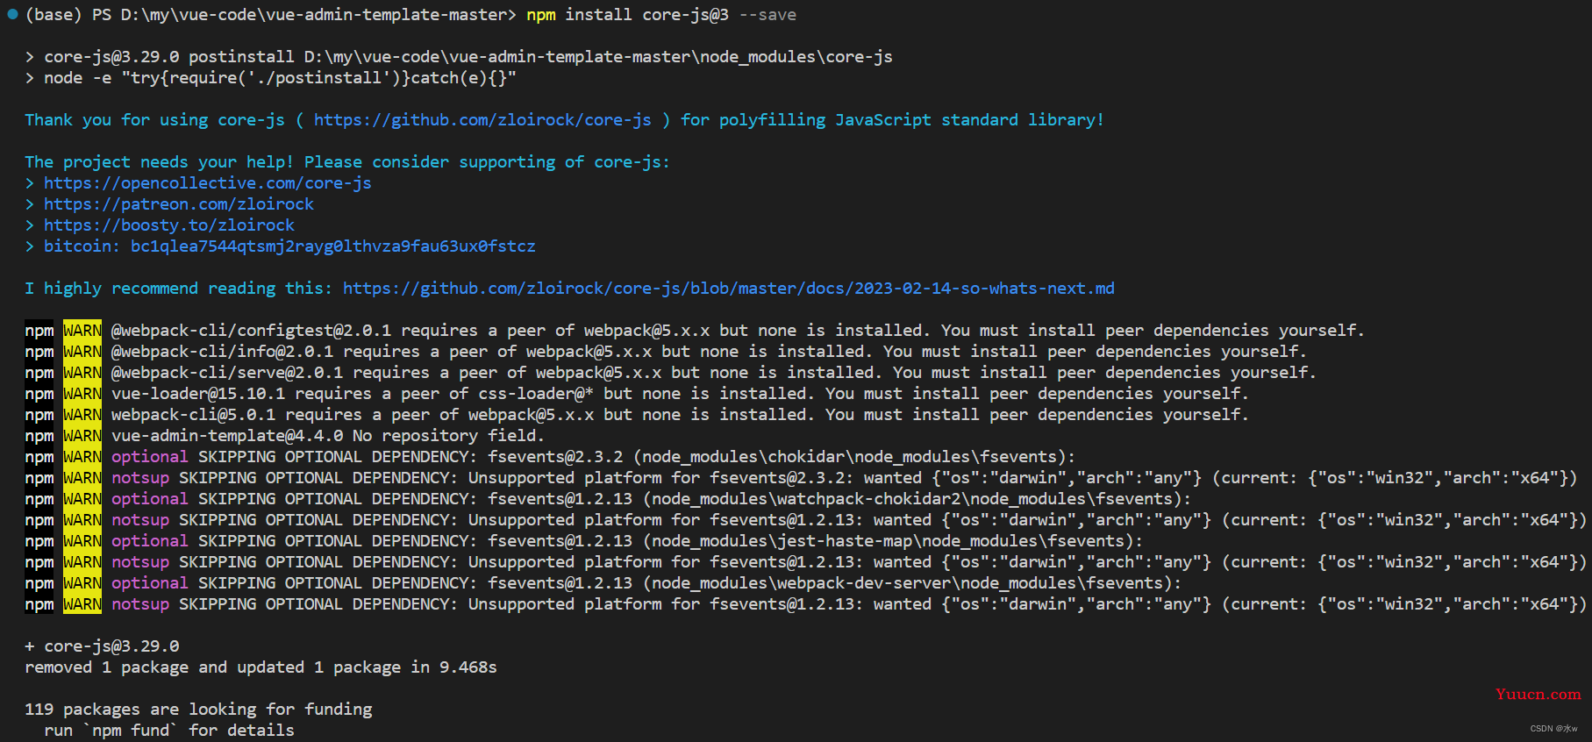Viewport: 1592px width, 742px height.
Task: Open the patreon.com/zloirock link
Action: 179,204
